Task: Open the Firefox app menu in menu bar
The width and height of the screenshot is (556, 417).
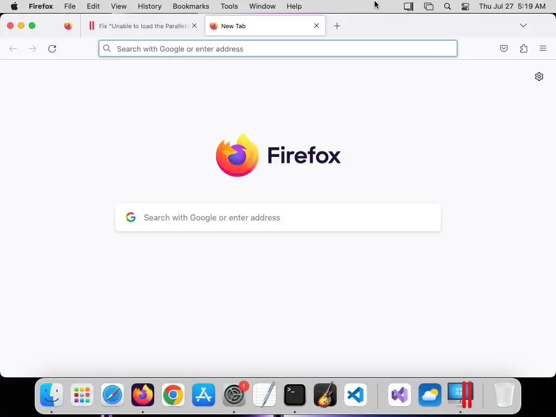Action: (x=41, y=7)
